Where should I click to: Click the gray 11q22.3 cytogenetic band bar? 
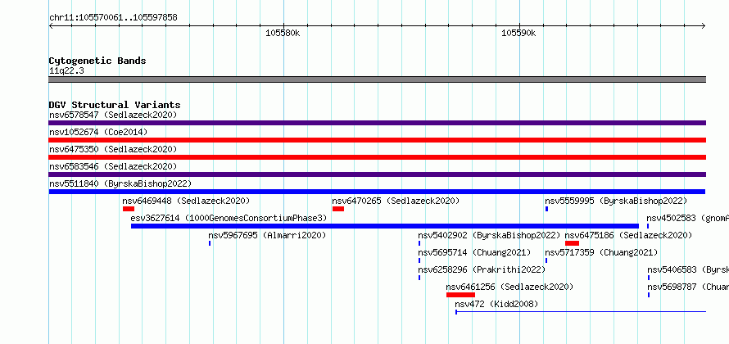pos(377,79)
